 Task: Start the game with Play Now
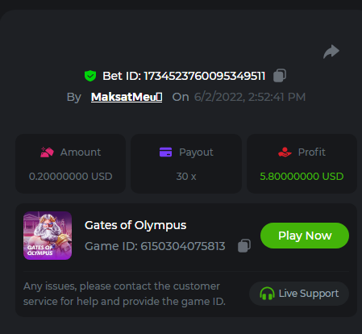pyautogui.click(x=305, y=236)
